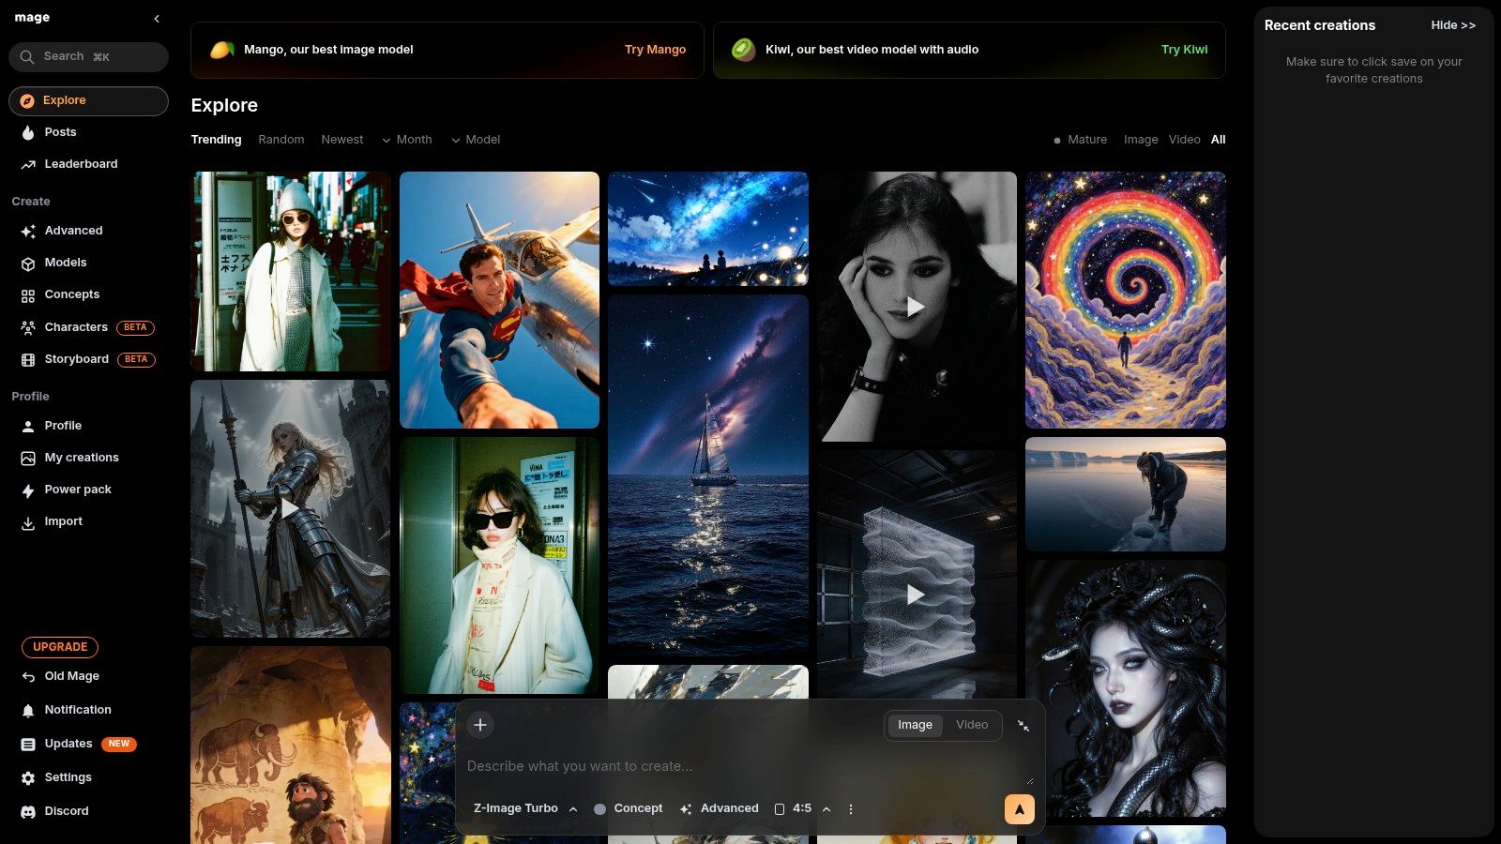Open the Characters beta feature
Viewport: 1501px width, 844px height.
(75, 326)
